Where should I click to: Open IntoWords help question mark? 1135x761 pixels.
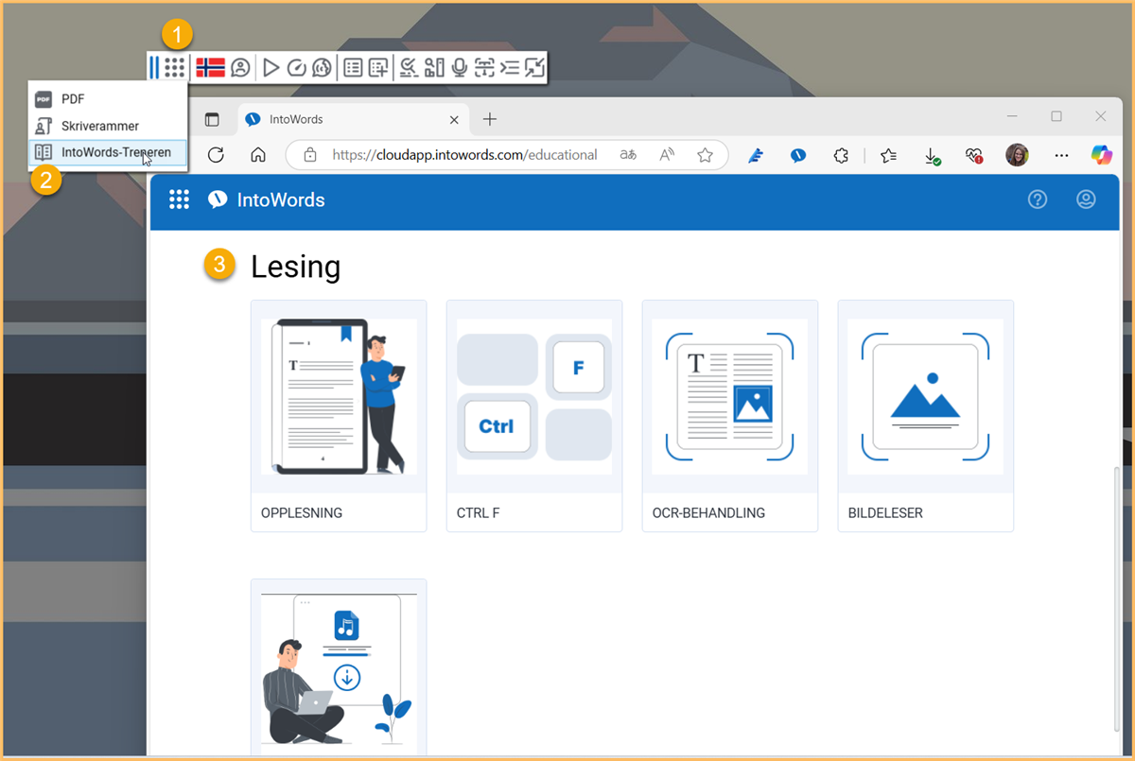point(1038,199)
